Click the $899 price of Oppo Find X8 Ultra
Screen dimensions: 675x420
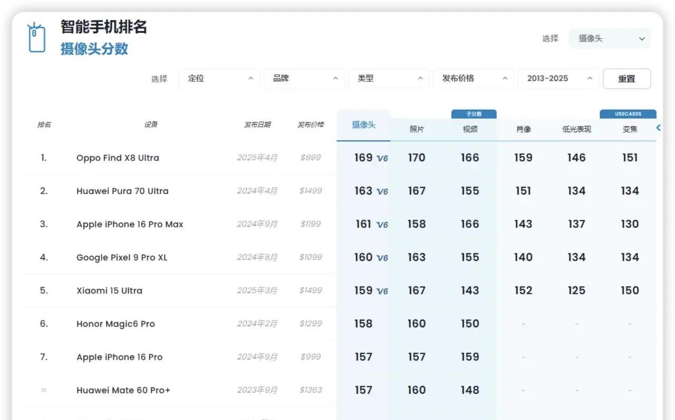point(311,158)
